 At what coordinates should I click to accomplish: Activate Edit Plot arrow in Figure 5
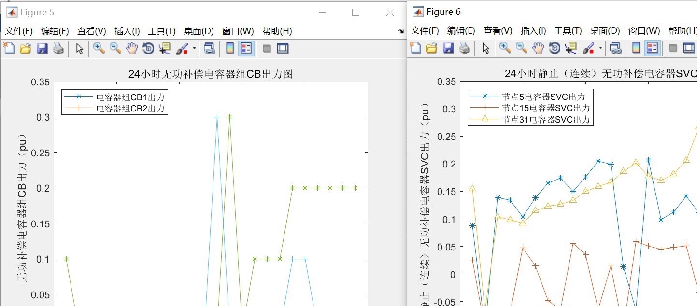click(x=80, y=48)
